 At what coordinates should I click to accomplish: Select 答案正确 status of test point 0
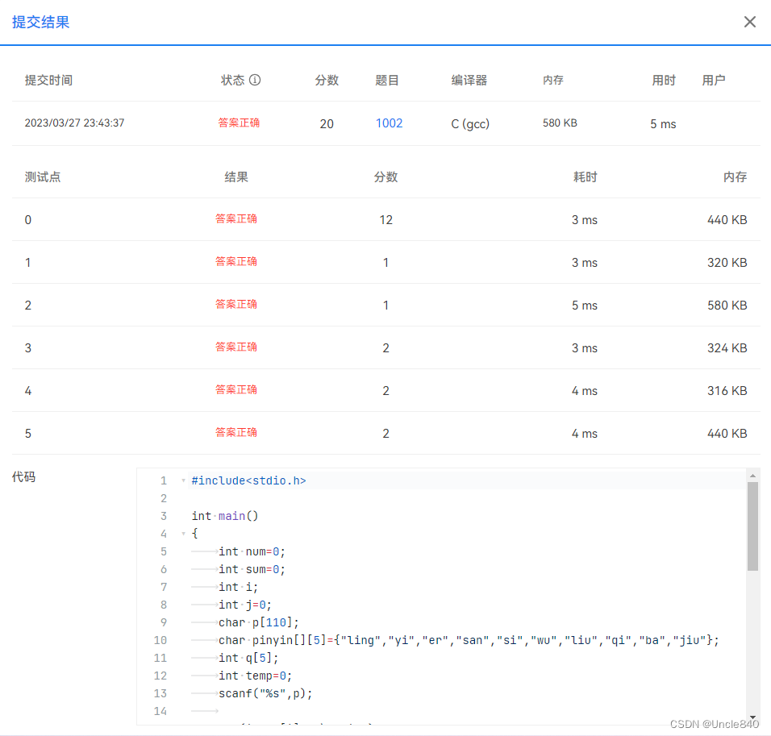(x=235, y=219)
